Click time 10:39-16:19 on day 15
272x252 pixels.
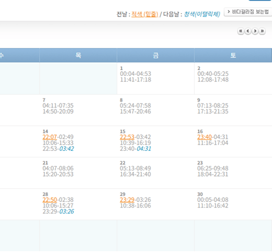[135, 143]
